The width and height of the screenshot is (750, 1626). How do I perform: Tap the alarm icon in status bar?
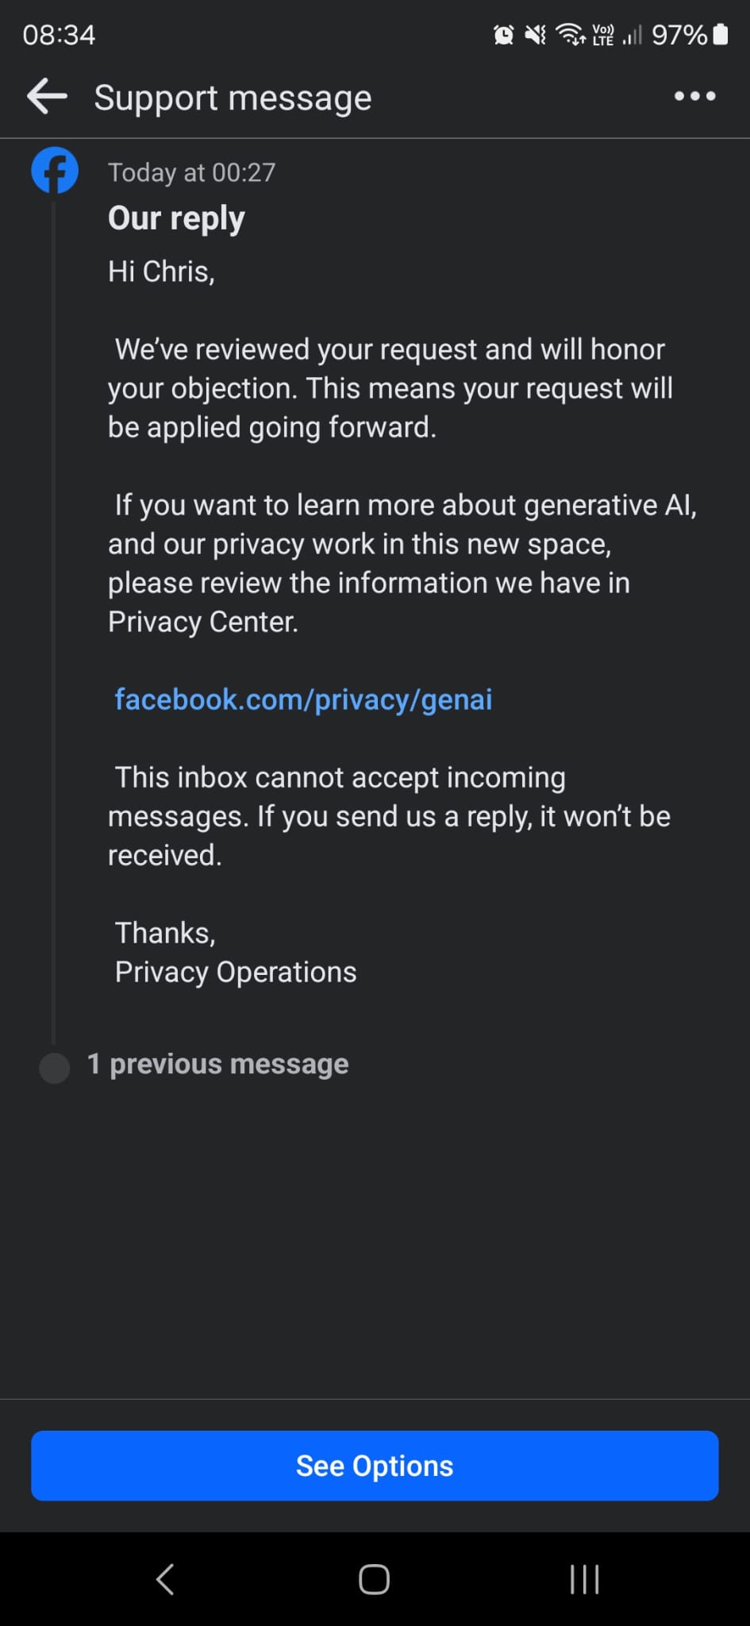[x=503, y=35]
